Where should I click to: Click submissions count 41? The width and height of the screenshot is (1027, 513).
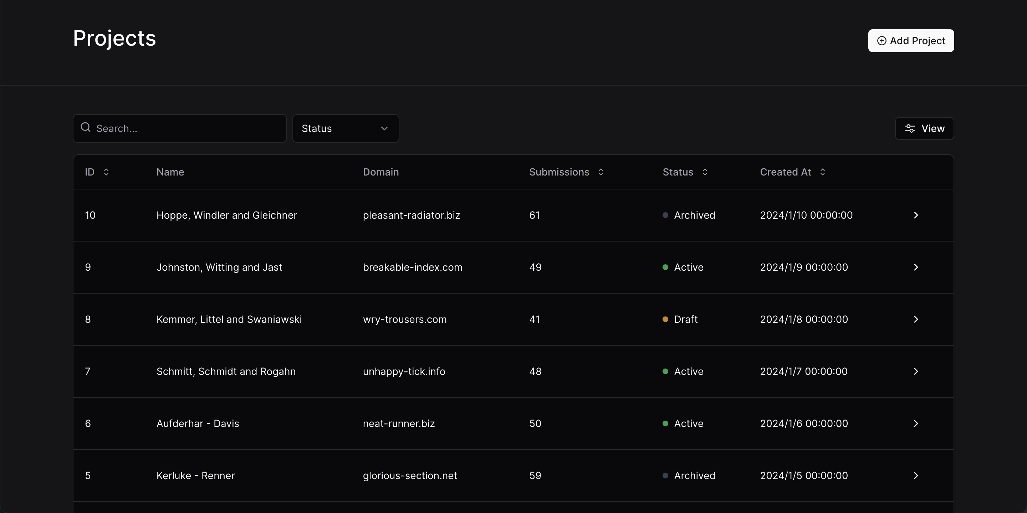pyautogui.click(x=534, y=320)
